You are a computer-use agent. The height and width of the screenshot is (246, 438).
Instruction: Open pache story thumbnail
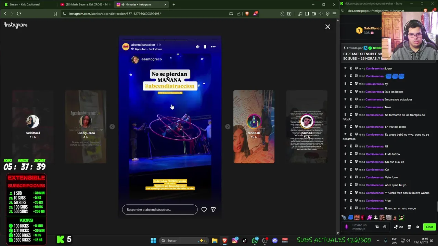(307, 127)
